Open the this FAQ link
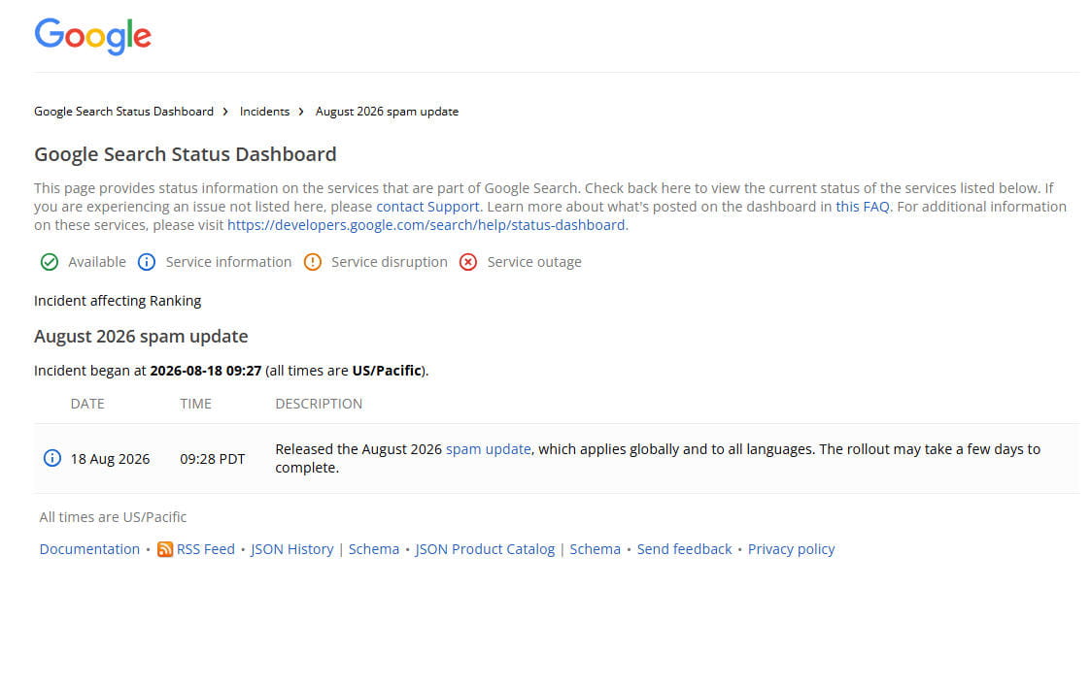The image size is (1091, 686). 862,207
